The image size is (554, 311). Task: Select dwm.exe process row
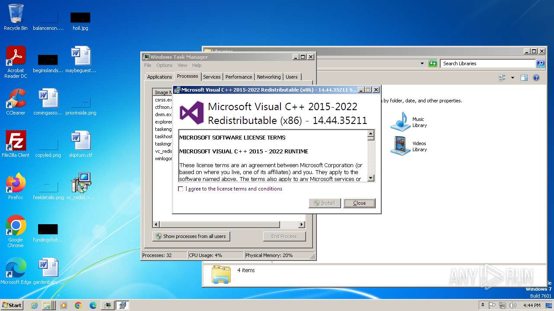(164, 114)
